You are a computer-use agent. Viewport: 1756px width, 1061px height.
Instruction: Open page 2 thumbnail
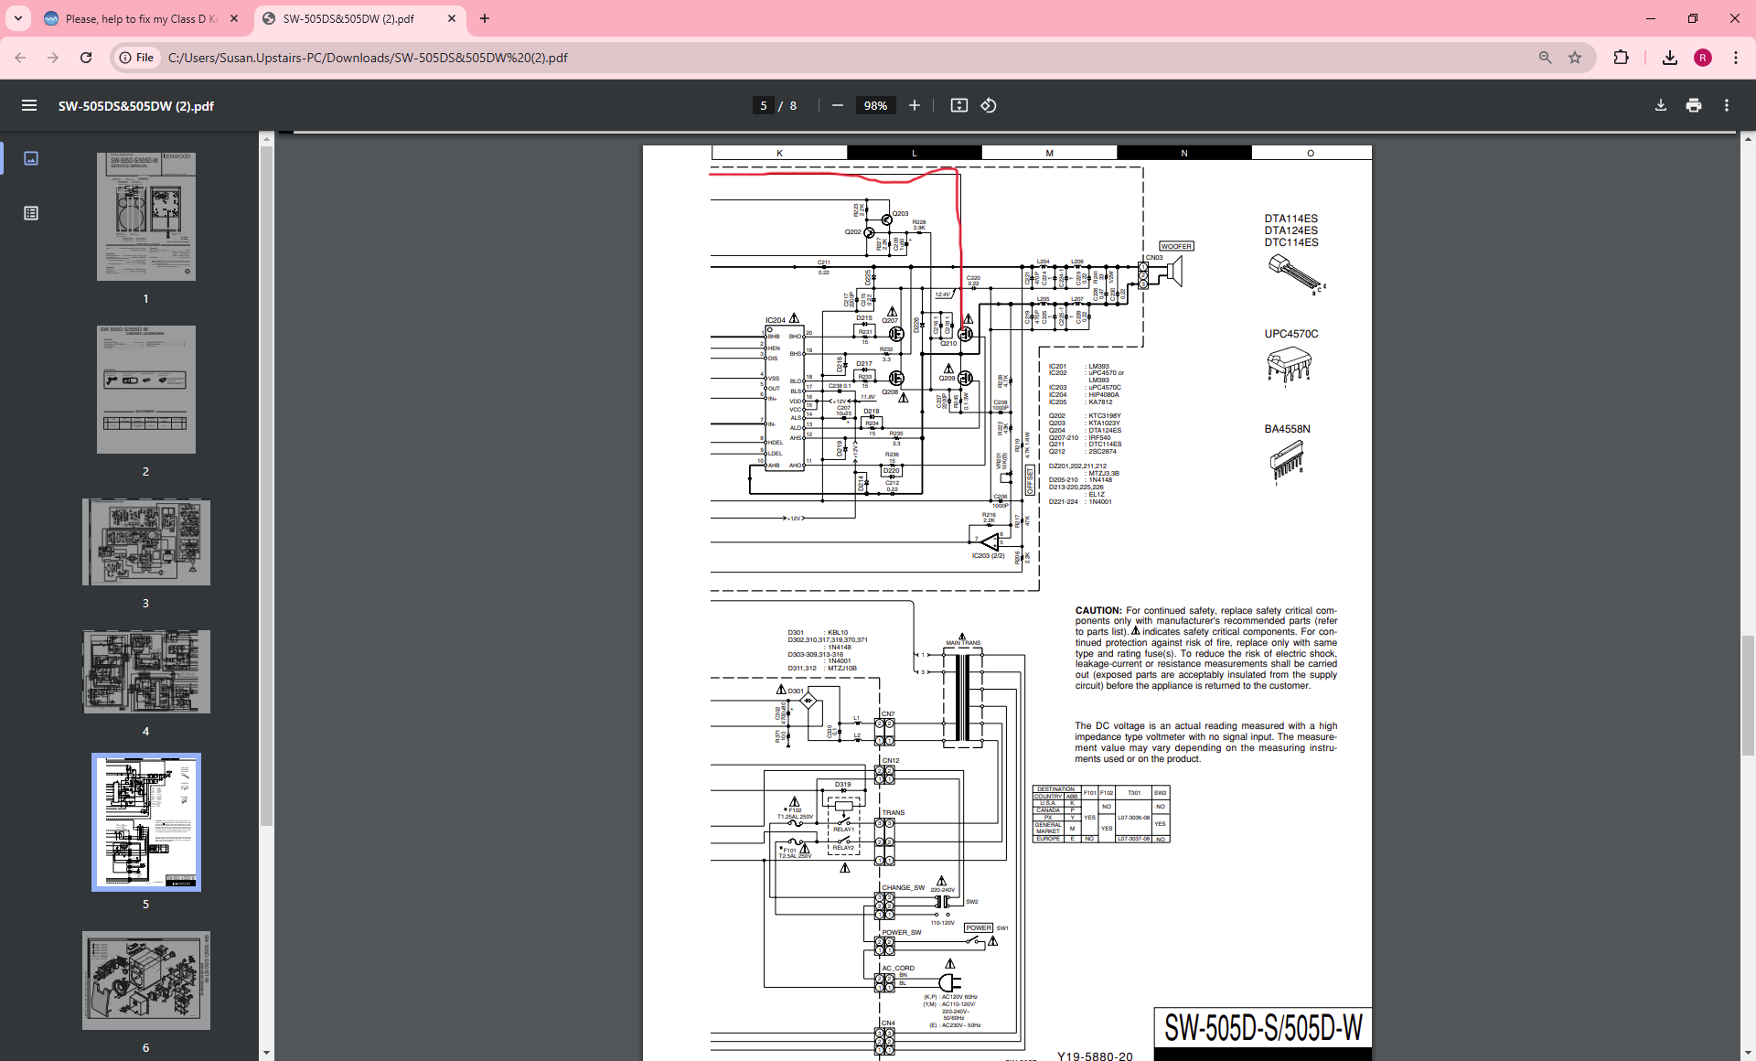pyautogui.click(x=146, y=390)
